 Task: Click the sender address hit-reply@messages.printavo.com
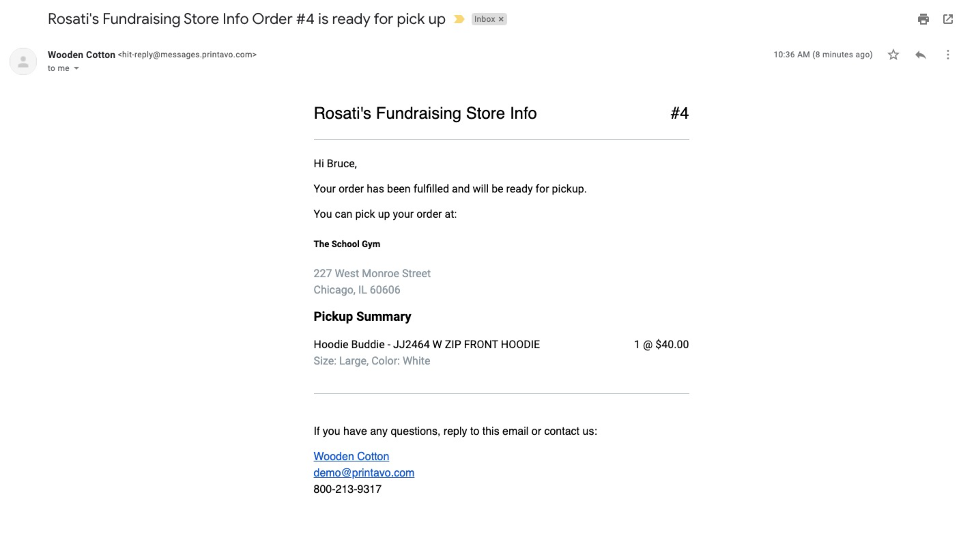[x=187, y=55]
